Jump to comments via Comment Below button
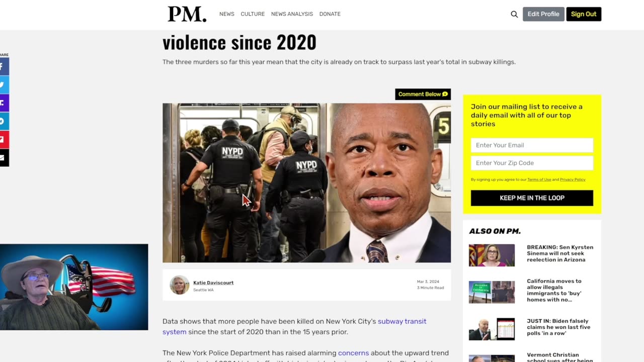This screenshot has height=362, width=644. click(423, 94)
